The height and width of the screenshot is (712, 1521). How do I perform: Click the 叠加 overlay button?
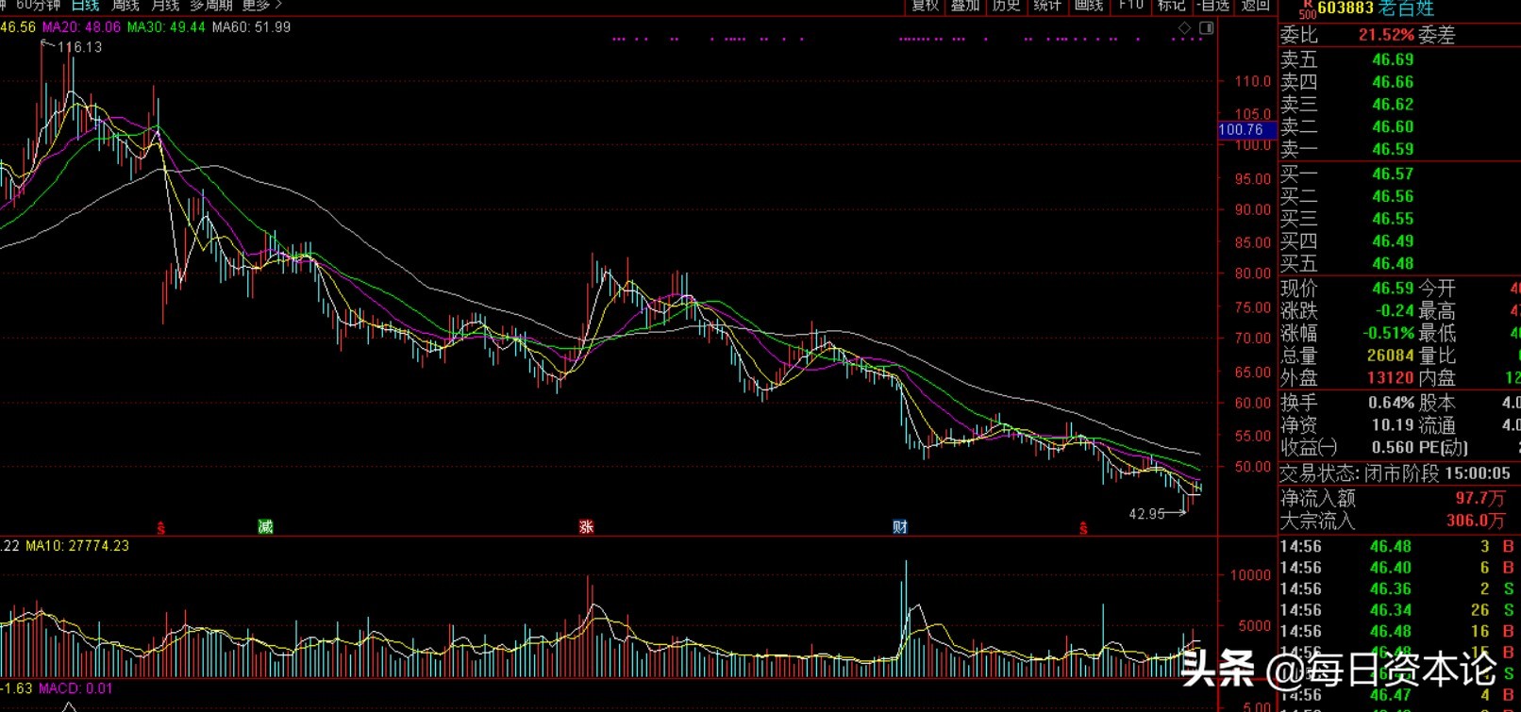[964, 6]
